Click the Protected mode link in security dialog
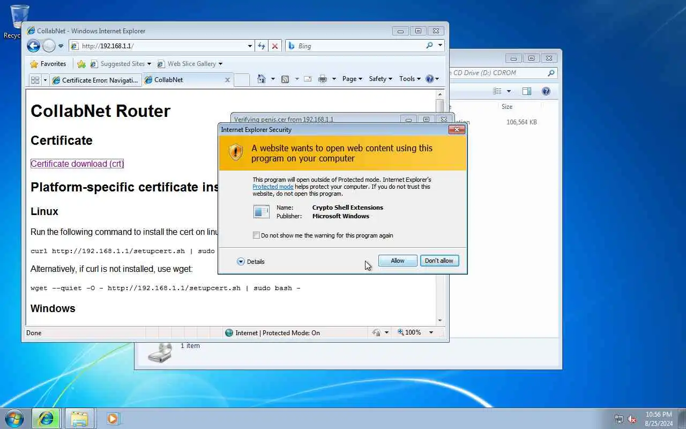Viewport: 686px width, 429px height. [x=273, y=187]
